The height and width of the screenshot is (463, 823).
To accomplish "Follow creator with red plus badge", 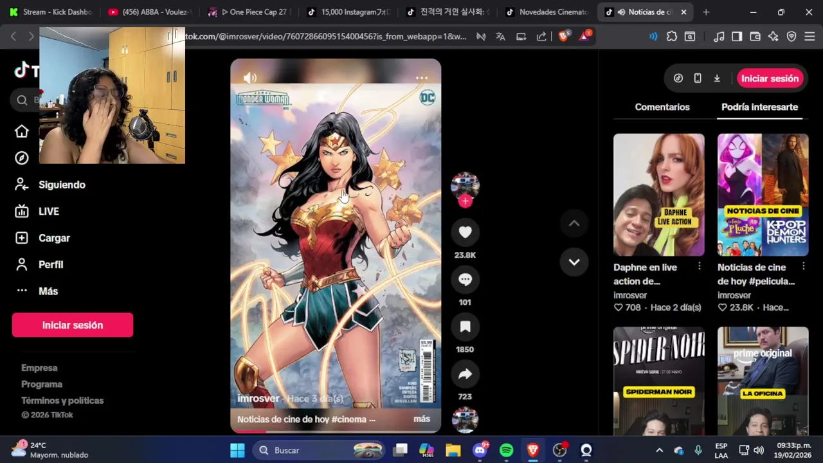I will point(465,201).
